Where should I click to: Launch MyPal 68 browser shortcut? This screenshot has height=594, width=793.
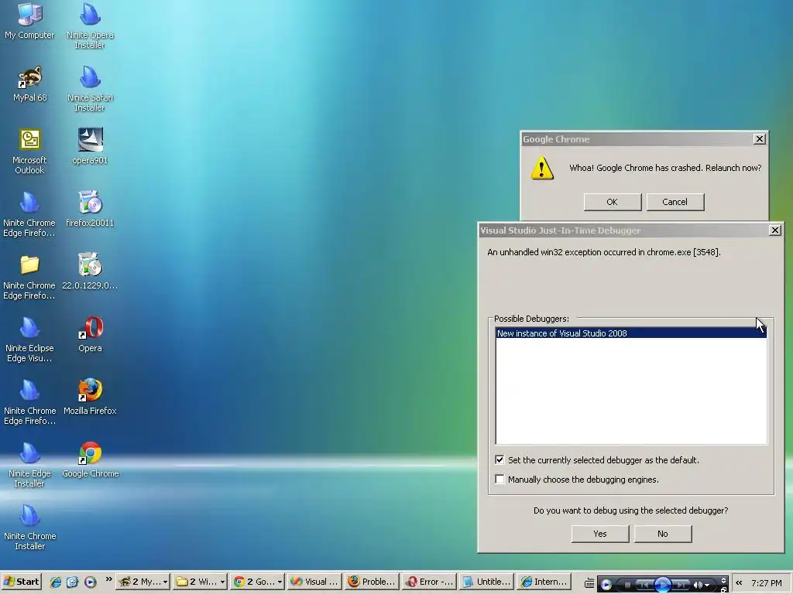29,84
